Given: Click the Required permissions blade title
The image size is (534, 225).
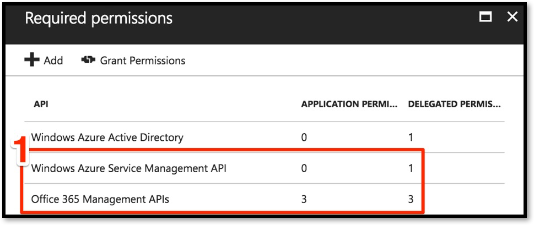Looking at the screenshot, I should click(99, 18).
